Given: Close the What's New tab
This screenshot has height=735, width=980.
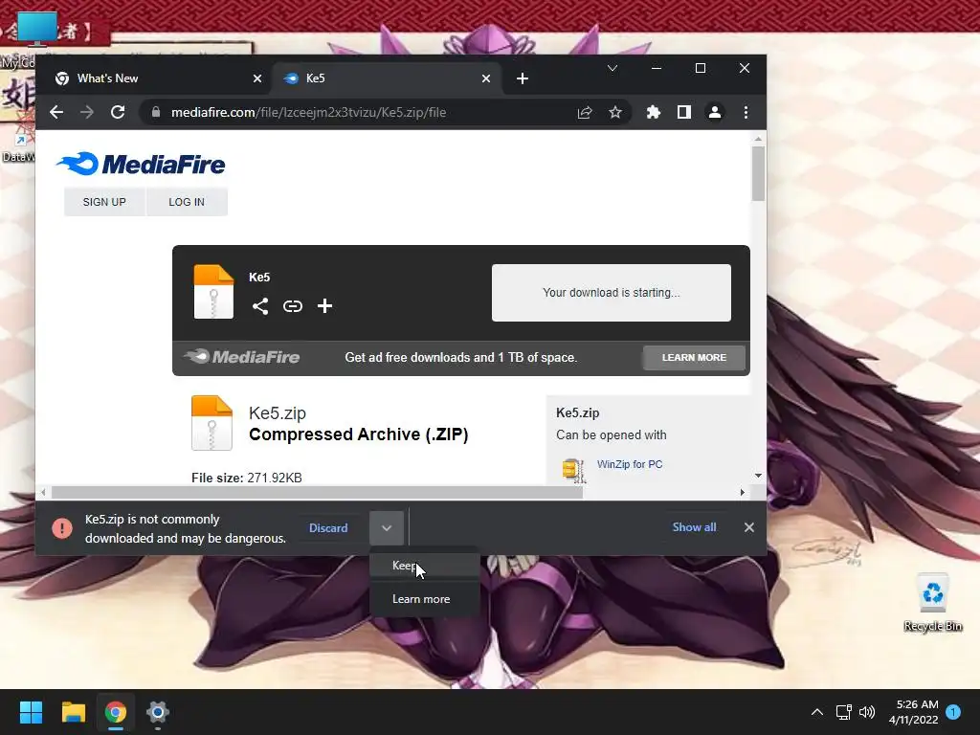Looking at the screenshot, I should tap(257, 78).
